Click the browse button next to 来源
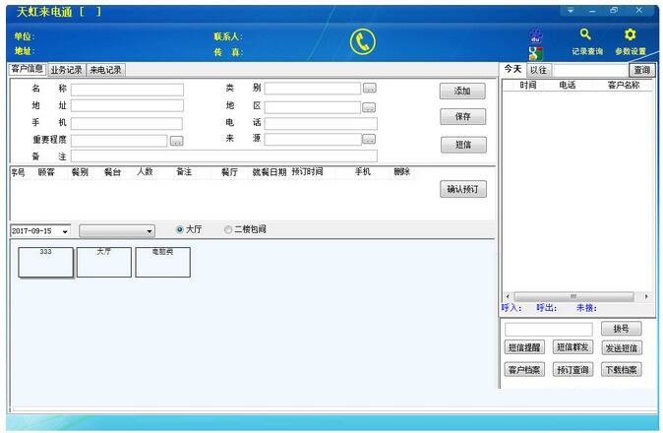The height and width of the screenshot is (433, 663). [369, 140]
